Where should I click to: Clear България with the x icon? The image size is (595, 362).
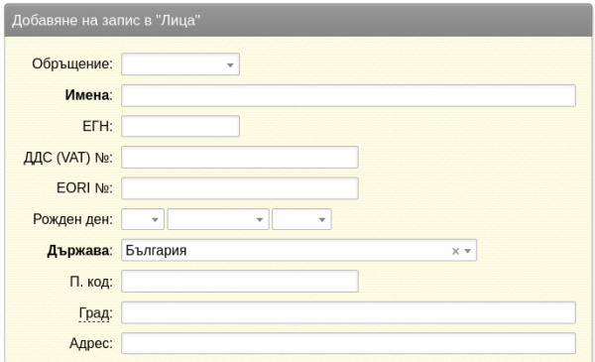455,251
